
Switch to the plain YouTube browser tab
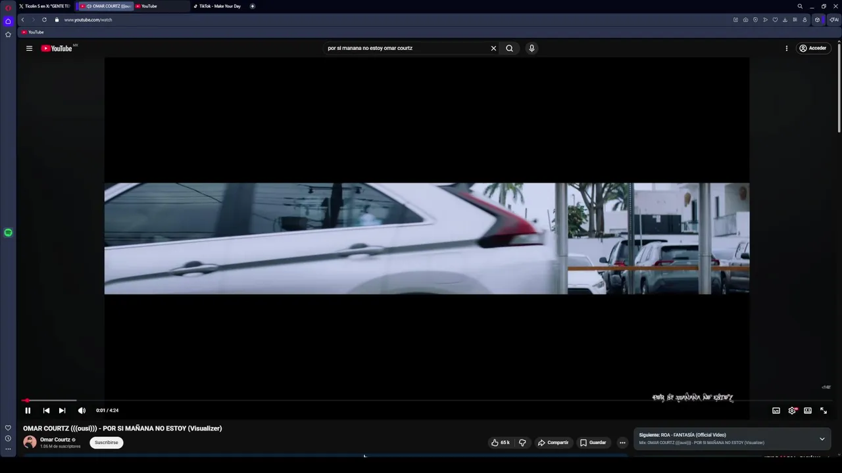pos(161,6)
